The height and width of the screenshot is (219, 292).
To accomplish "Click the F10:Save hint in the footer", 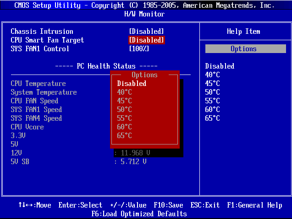I will 168,205.
